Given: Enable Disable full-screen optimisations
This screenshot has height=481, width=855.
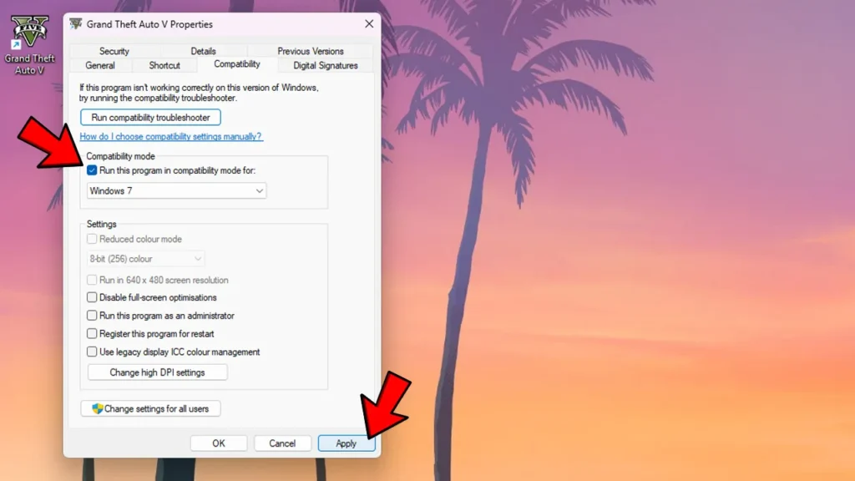Looking at the screenshot, I should point(92,297).
